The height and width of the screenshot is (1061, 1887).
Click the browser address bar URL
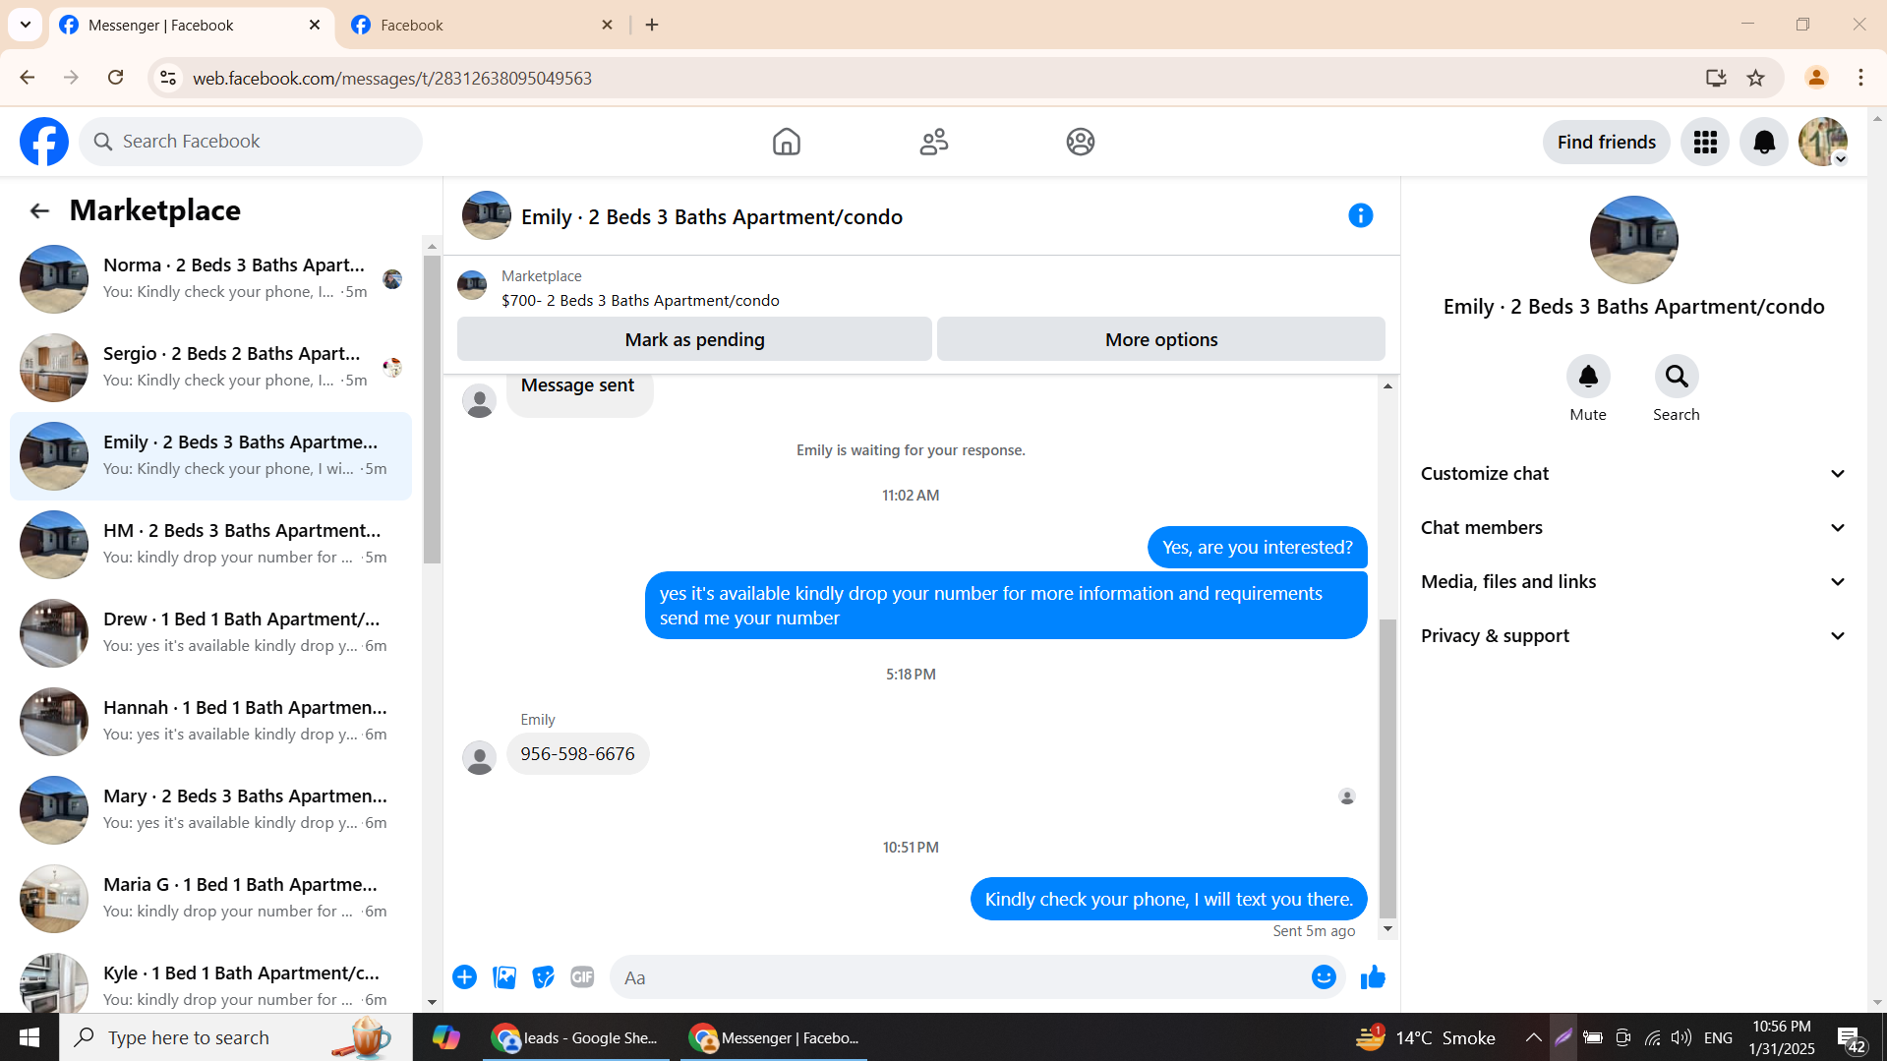(391, 78)
